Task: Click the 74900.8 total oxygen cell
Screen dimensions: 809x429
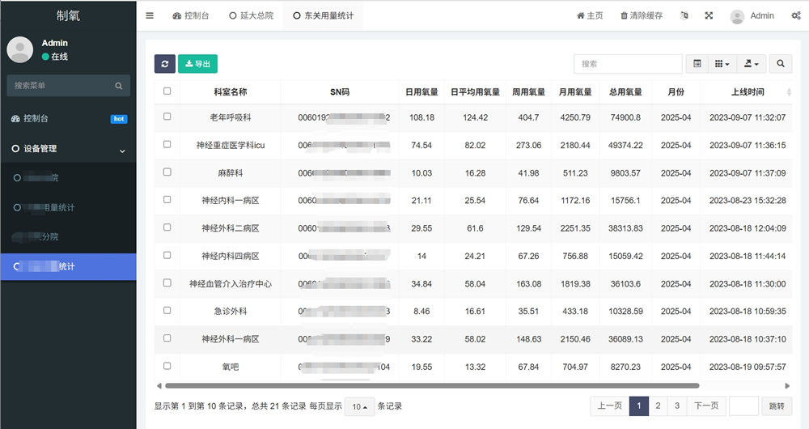Action: coord(625,117)
